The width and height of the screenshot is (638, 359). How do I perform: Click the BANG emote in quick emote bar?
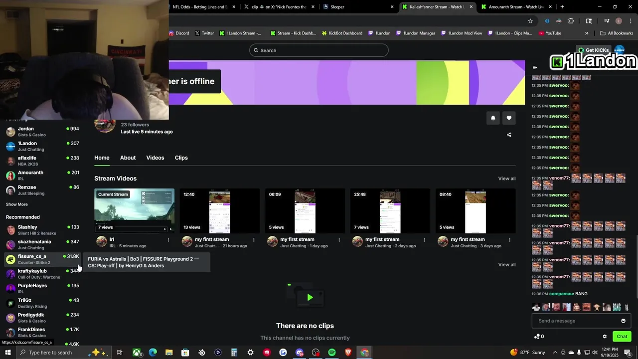(x=617, y=307)
